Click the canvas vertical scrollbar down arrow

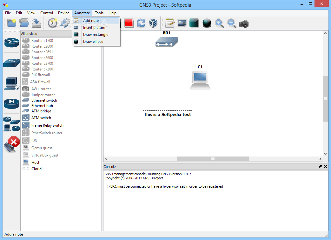pyautogui.click(x=325, y=154)
